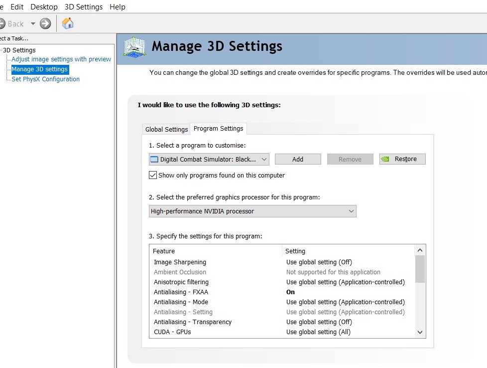The image size is (487, 368).
Task: Click Antialiasing - Mode's setting value
Action: coord(346,302)
